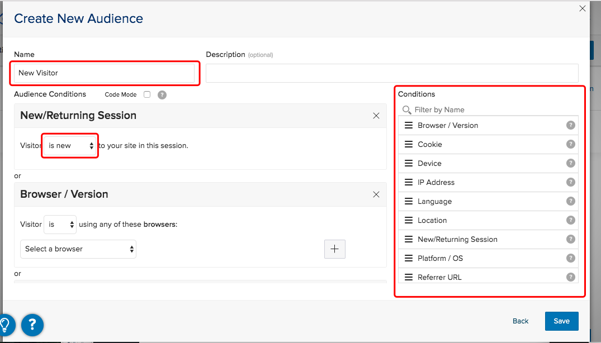Click the search magnifier in Conditions filter

[406, 110]
